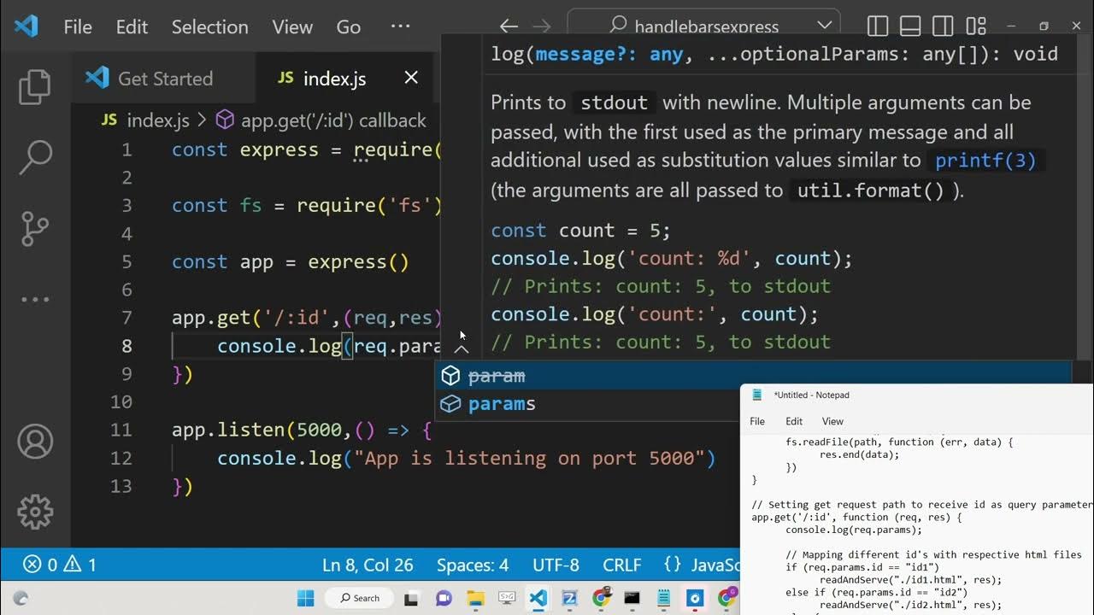Open Windows taskbar Search box
This screenshot has width=1094, height=615.
[x=359, y=598]
